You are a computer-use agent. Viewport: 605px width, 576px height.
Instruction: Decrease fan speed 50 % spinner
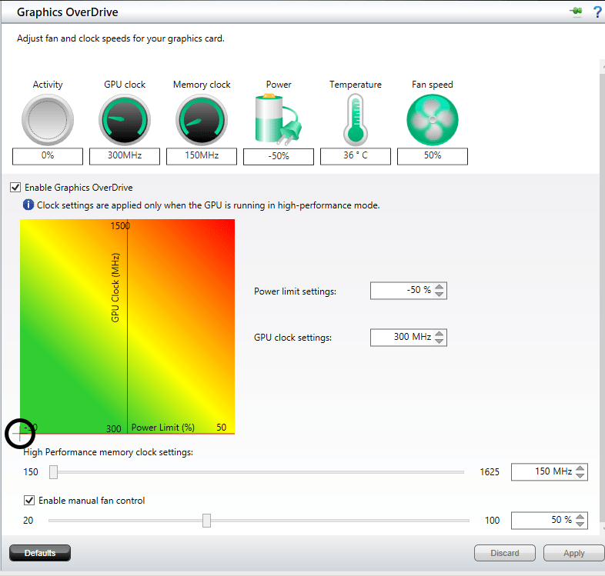(x=580, y=524)
